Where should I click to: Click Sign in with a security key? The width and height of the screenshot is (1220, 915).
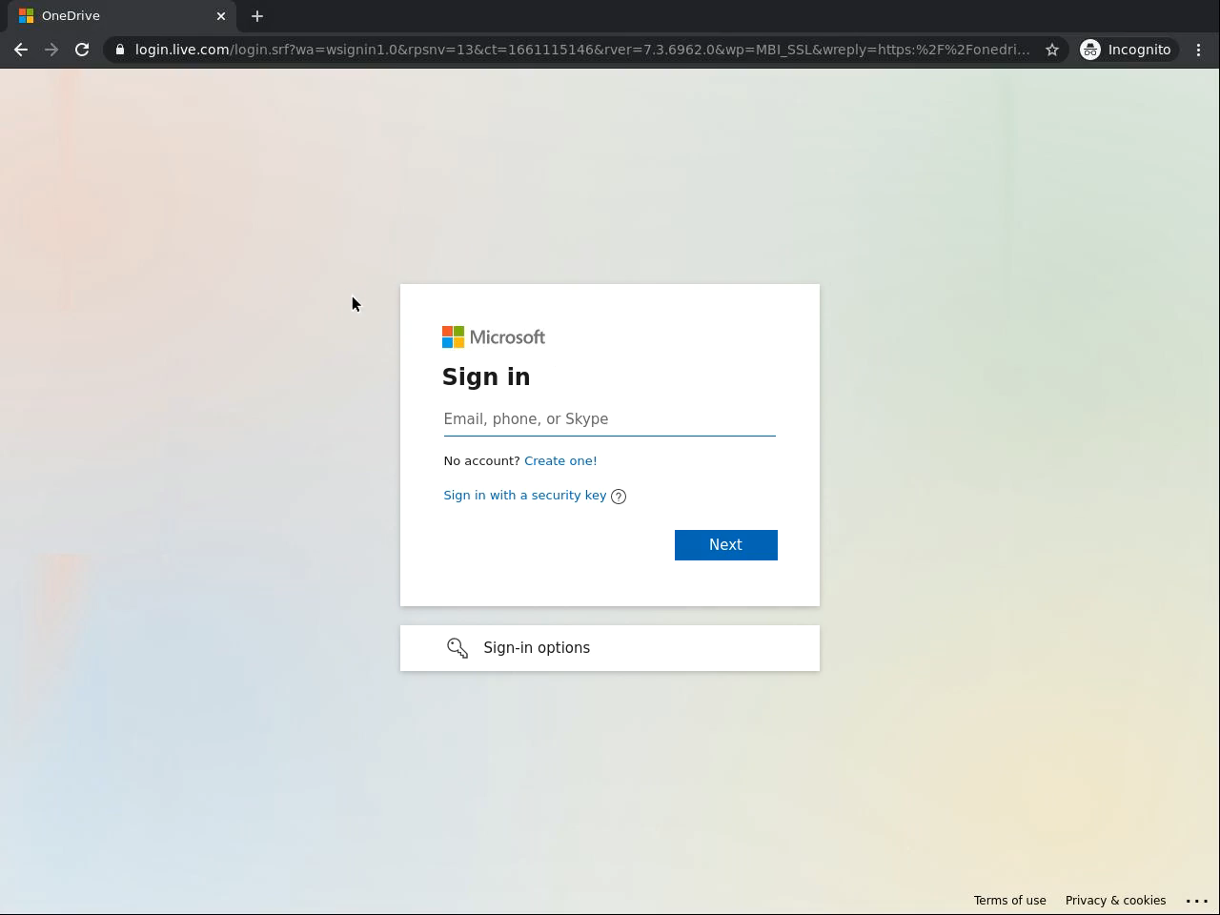click(x=525, y=495)
